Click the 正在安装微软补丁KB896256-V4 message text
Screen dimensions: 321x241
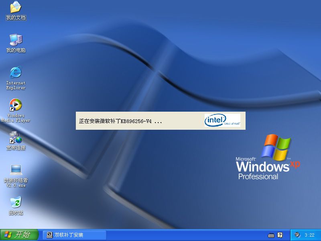point(120,121)
